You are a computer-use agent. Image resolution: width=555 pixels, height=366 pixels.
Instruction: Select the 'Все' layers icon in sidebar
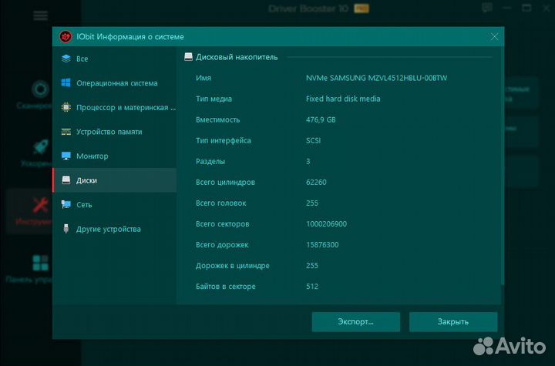point(66,59)
